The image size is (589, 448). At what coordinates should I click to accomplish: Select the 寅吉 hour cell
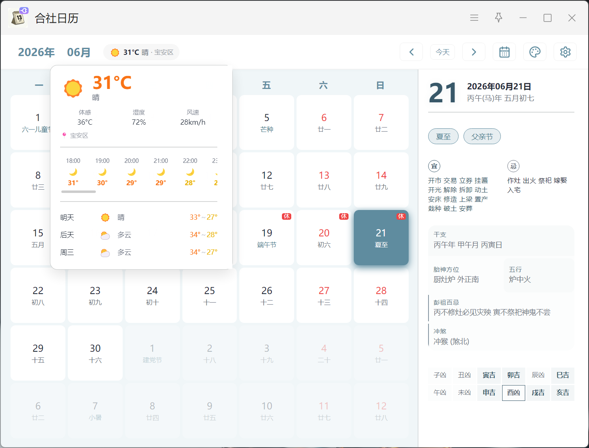pos(489,375)
